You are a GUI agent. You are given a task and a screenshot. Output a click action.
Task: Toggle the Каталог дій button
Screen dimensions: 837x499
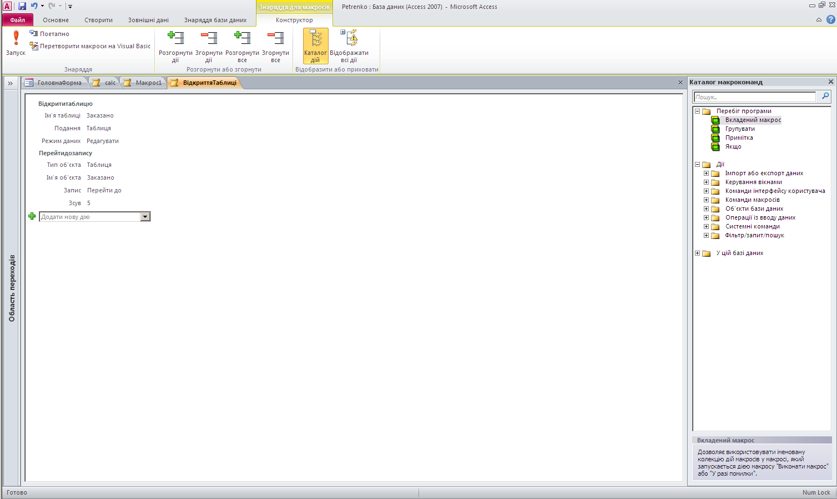(x=315, y=45)
